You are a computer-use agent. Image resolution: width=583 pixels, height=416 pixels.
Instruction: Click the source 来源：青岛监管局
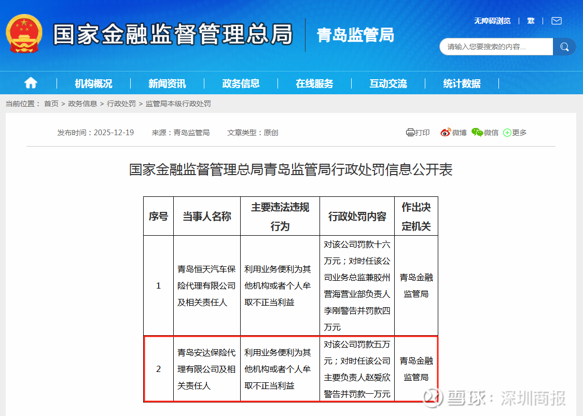pyautogui.click(x=181, y=133)
